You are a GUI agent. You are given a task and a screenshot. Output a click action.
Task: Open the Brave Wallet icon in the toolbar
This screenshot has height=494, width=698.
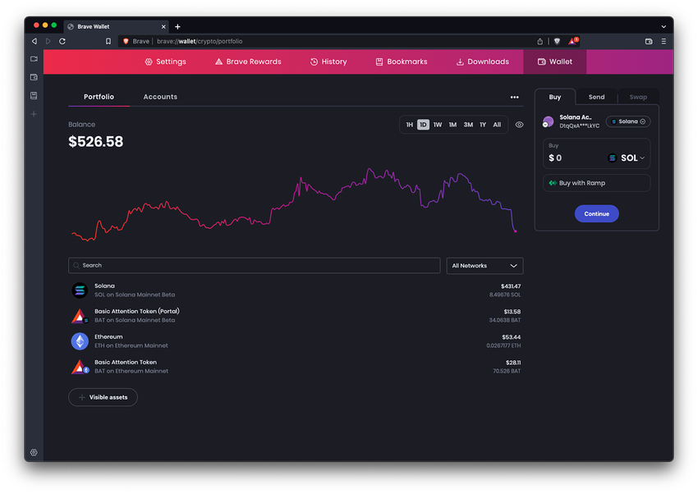point(648,41)
